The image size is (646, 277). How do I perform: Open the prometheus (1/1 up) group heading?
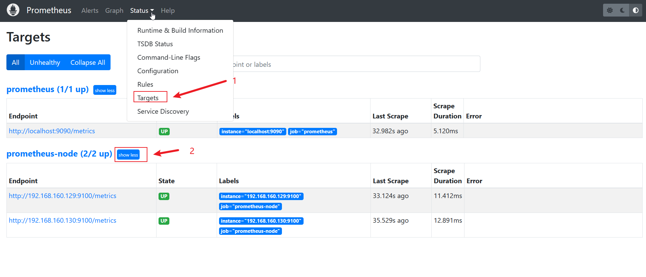48,89
